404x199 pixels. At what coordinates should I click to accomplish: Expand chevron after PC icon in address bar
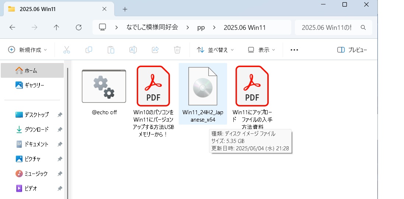[116, 28]
